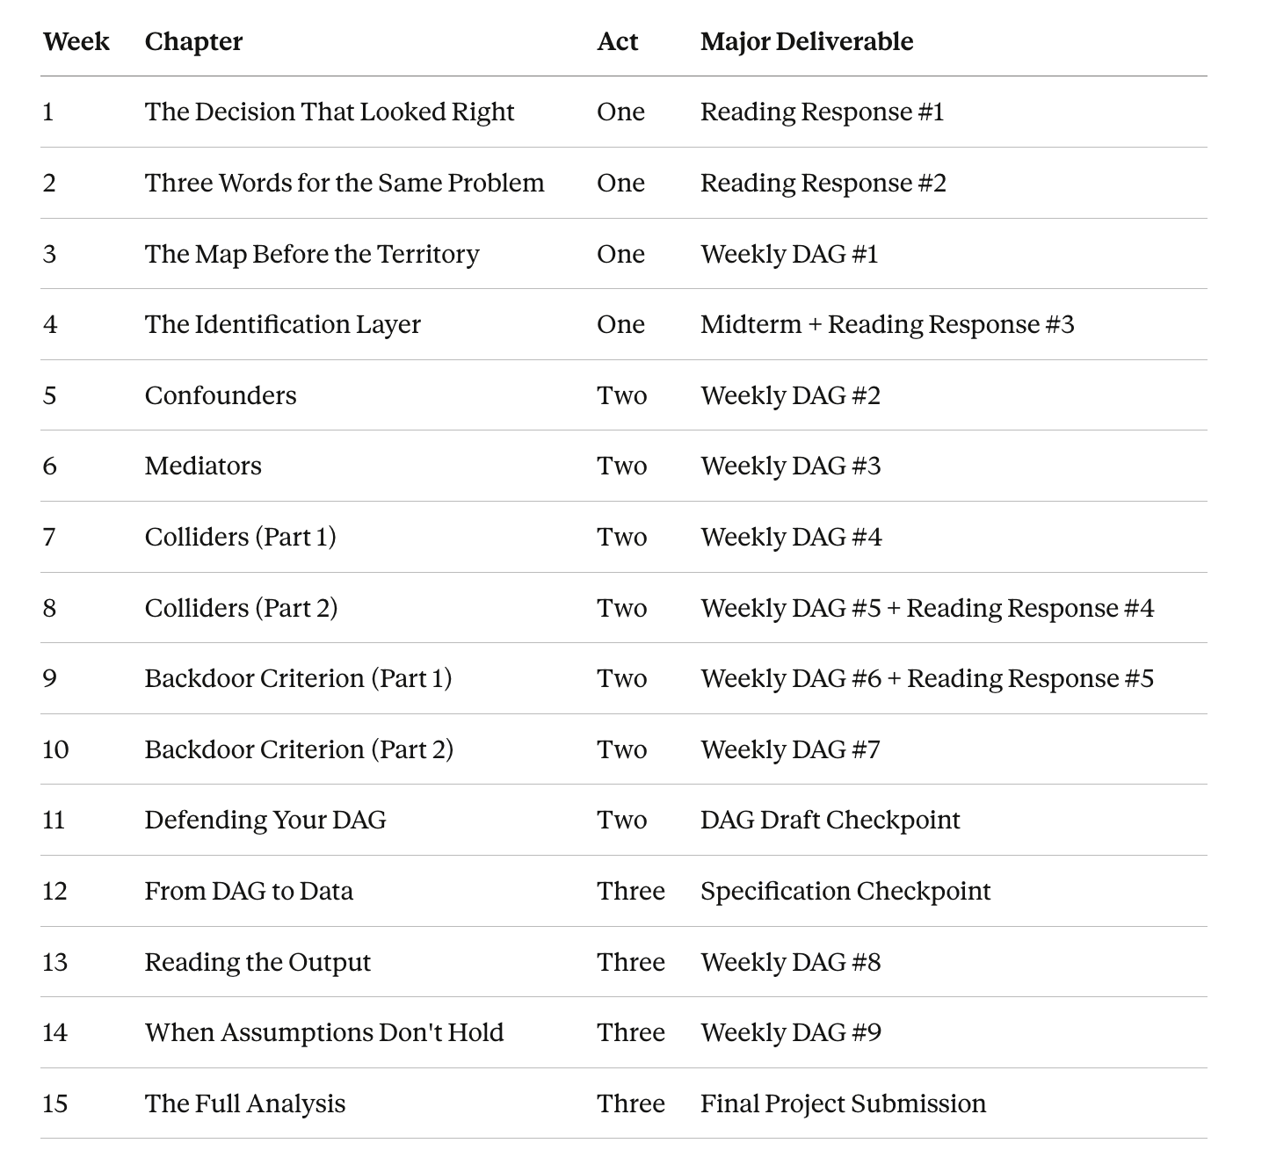Click the Chapter column header
Viewport: 1262px width, 1172px height.
[193, 41]
